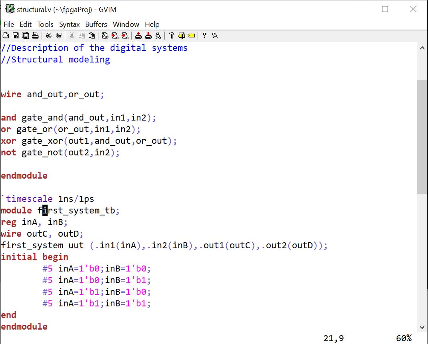Click the scrollbar down arrow
428x344 pixels.
(x=422, y=327)
